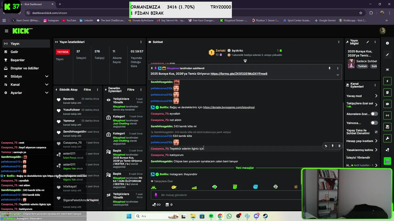Open Droplar ve ödüller in sidebar
Screen dimensions: 394x221
26,68
